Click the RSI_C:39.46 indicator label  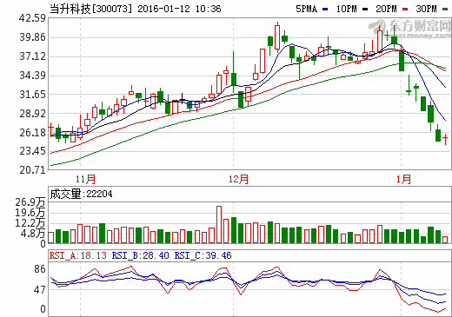click(x=203, y=255)
